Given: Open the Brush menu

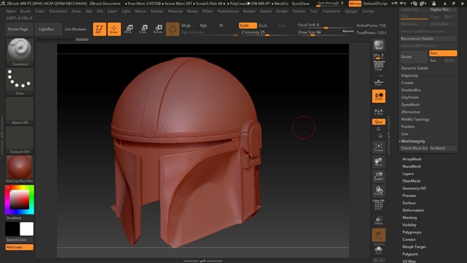Looking at the screenshot, I should pyautogui.click(x=26, y=11).
